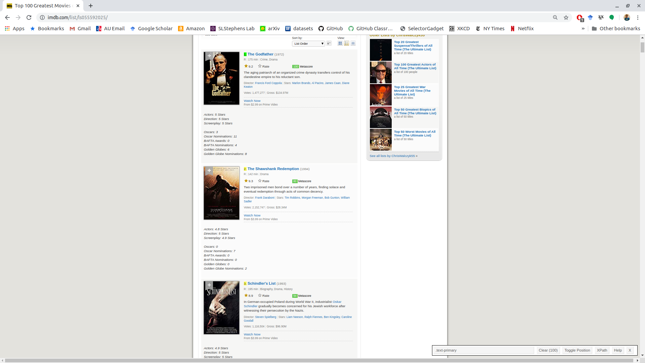Click the address bar URL

[78, 17]
